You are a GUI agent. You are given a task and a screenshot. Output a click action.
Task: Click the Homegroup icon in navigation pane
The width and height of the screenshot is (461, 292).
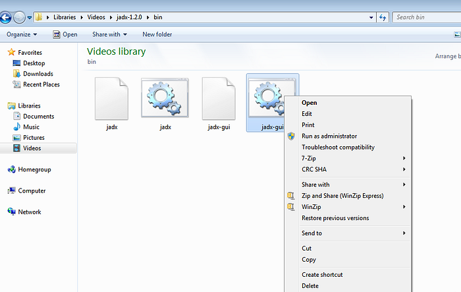point(12,169)
